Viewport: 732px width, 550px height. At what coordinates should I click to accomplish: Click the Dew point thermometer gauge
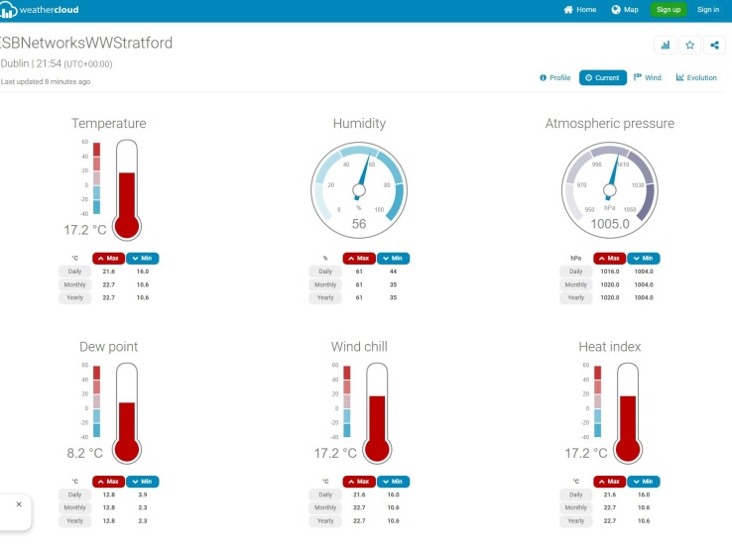pyautogui.click(x=127, y=413)
